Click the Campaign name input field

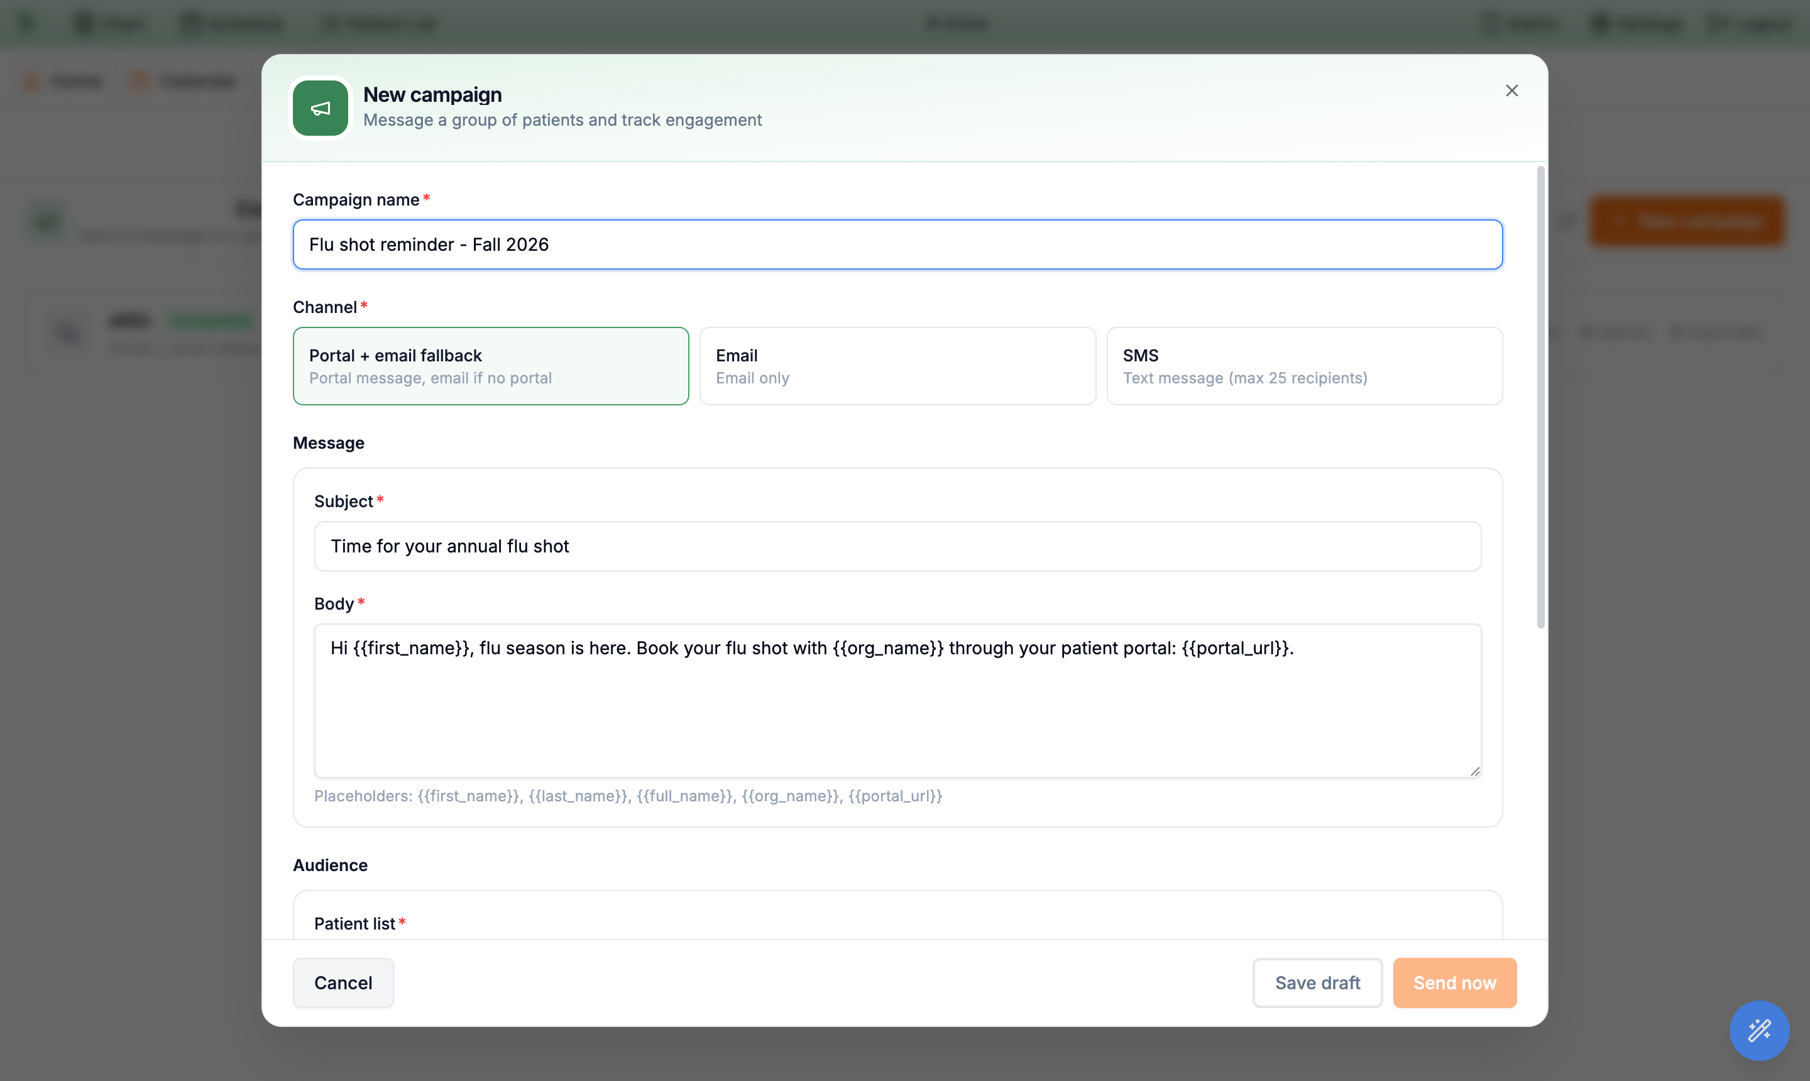tap(897, 244)
